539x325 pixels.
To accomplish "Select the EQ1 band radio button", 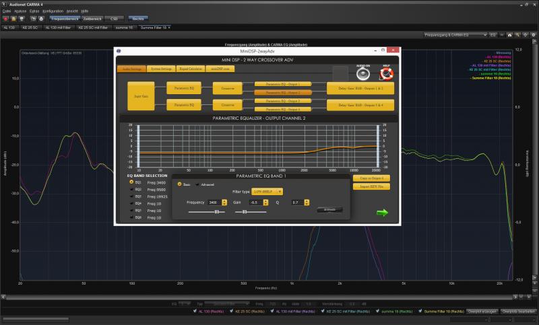I will pos(131,182).
